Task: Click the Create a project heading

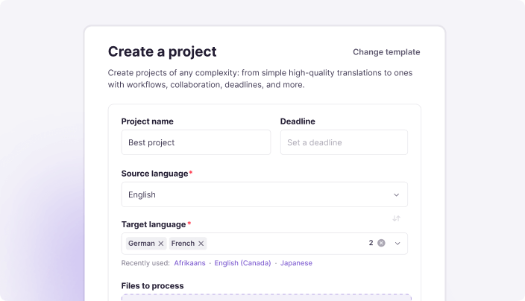Action: [x=162, y=52]
